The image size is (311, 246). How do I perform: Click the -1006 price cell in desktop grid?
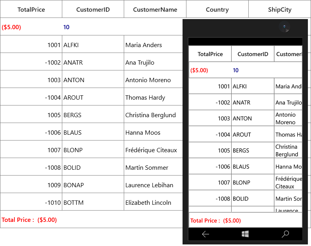pos(31,132)
